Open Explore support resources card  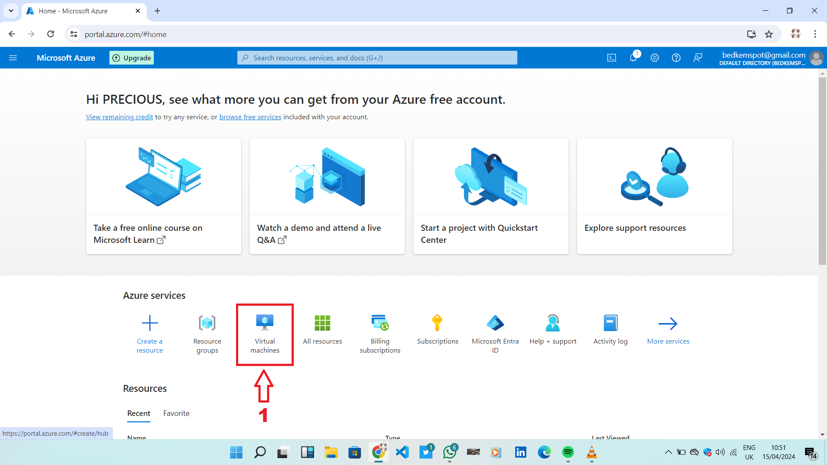654,196
